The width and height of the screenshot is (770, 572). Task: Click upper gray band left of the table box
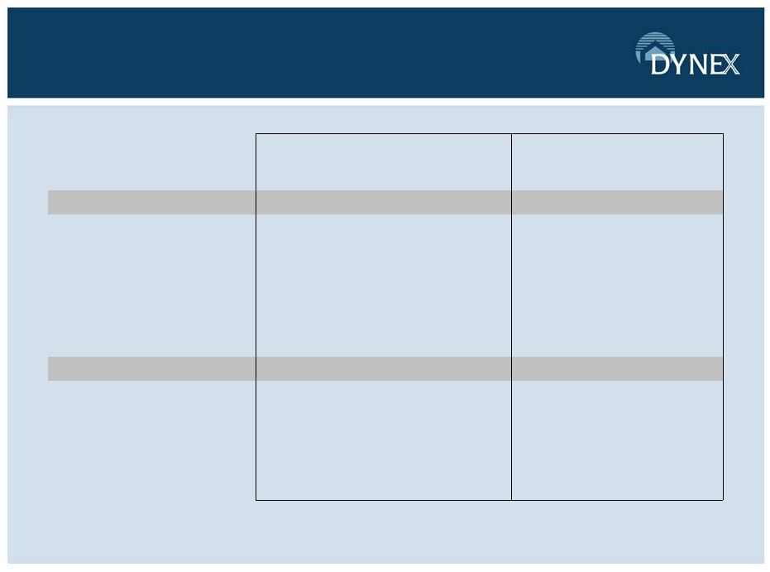point(151,203)
